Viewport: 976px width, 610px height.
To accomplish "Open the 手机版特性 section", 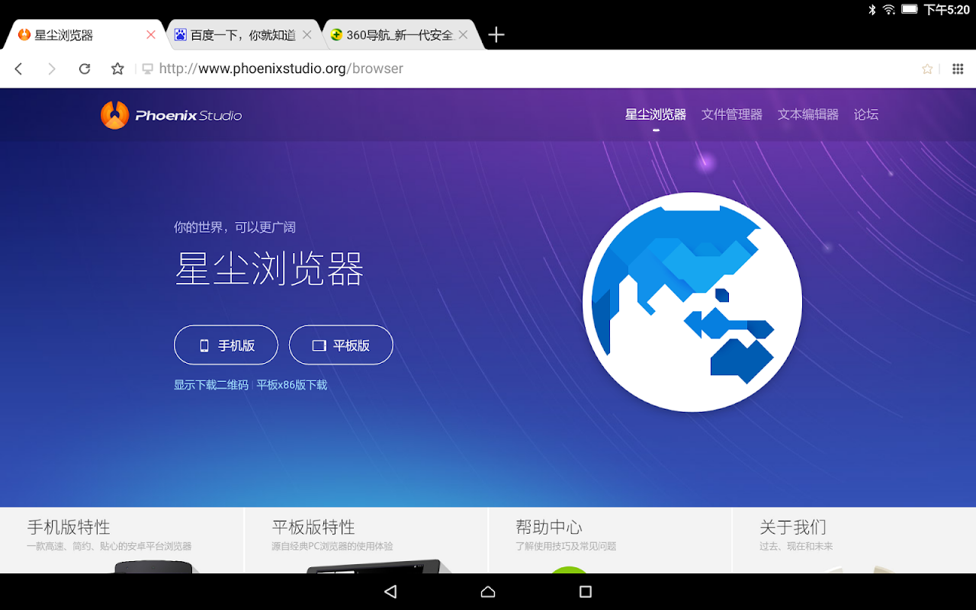I will (122, 540).
